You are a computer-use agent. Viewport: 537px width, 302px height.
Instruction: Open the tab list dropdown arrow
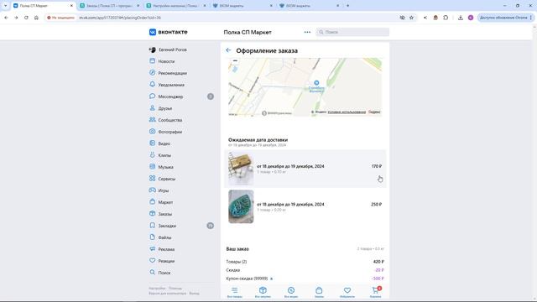click(x=6, y=6)
